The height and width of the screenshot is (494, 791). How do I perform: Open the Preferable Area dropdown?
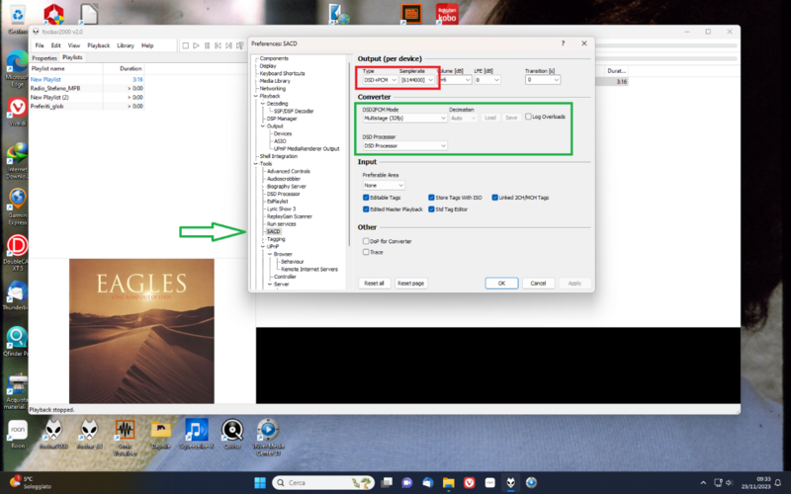click(384, 185)
